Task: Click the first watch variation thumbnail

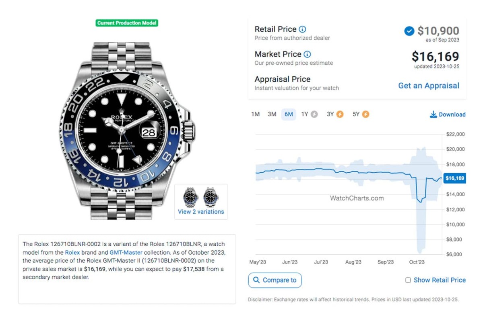Action: (191, 197)
